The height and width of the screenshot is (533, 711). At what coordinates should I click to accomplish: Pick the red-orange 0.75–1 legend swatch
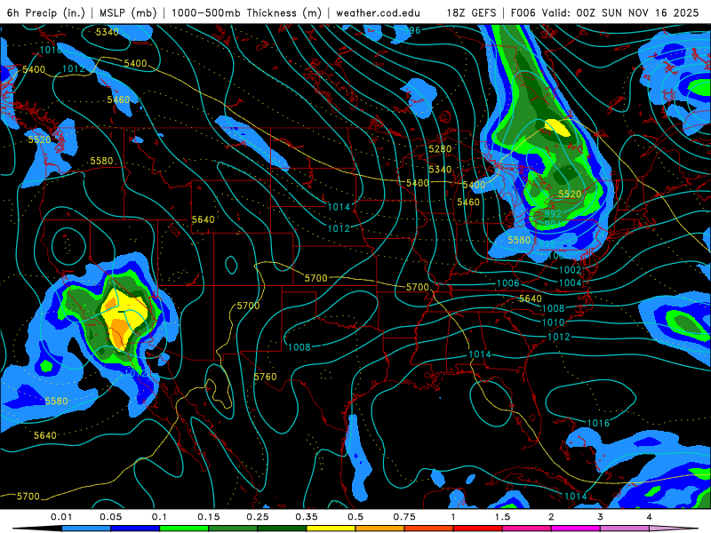pos(429,529)
